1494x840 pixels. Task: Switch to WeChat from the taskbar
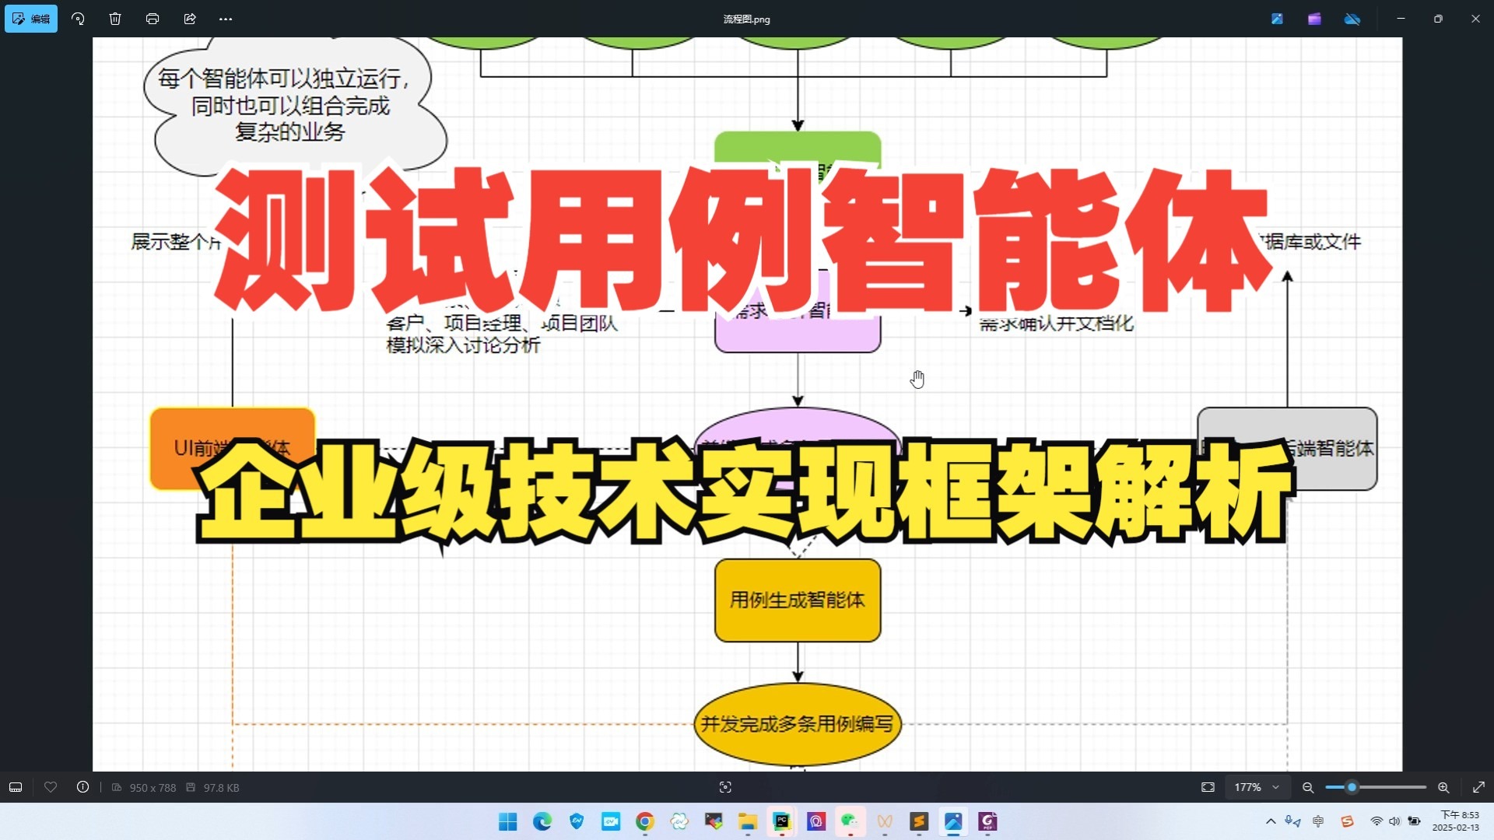[850, 822]
